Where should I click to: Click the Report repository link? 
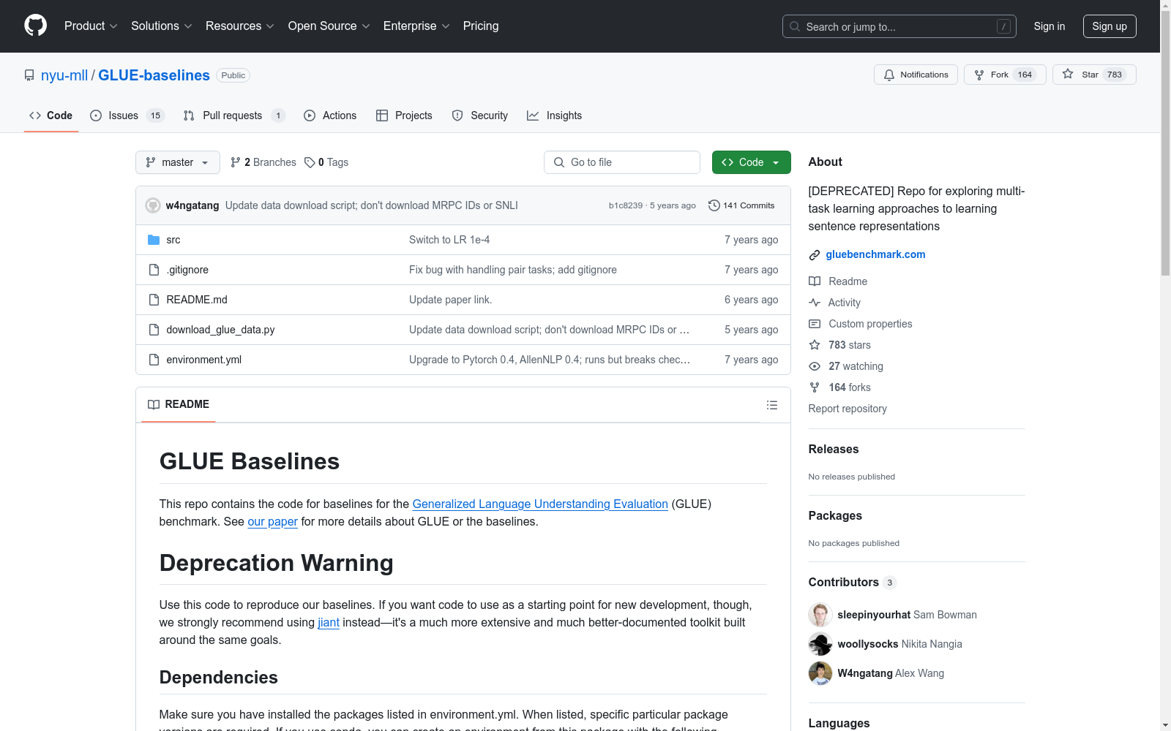pos(848,409)
